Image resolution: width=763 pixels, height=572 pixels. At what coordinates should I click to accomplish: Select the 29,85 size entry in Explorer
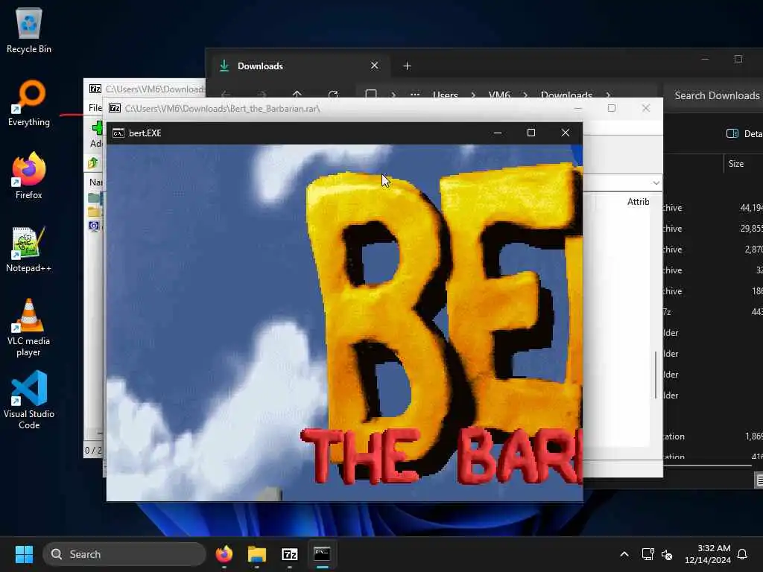(751, 229)
